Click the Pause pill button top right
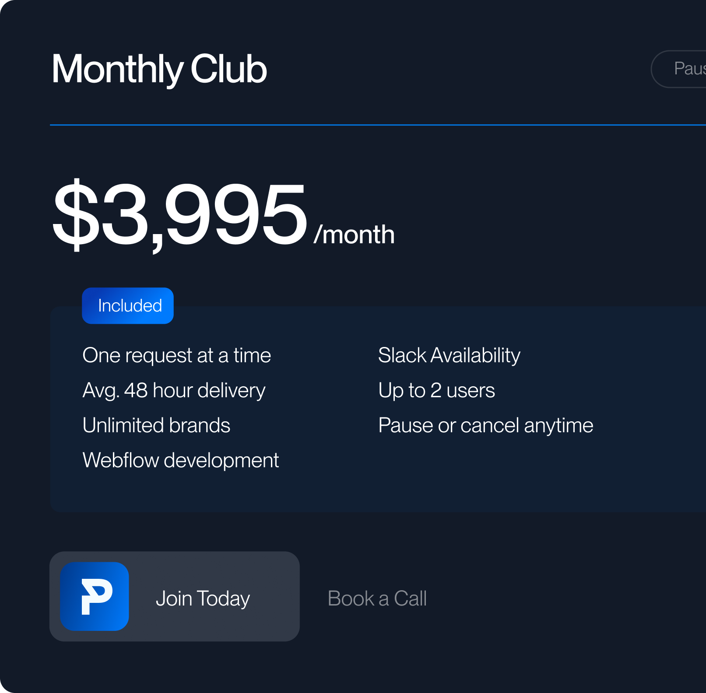Viewport: 706px width, 693px height. (687, 69)
